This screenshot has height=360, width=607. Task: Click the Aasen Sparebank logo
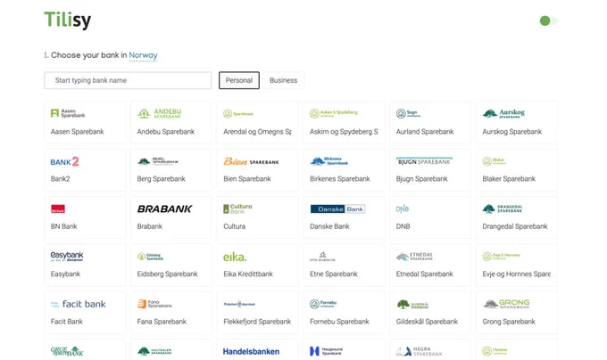(x=68, y=113)
